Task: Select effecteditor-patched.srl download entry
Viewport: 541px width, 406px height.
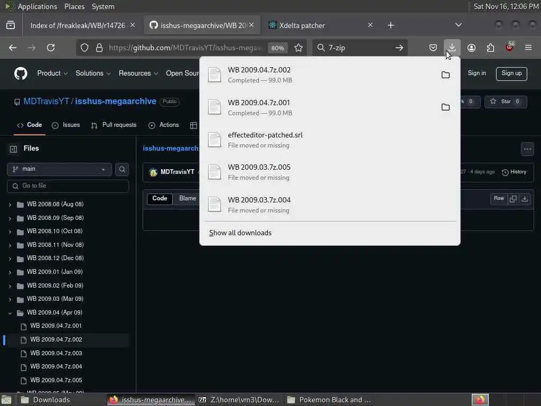Action: pos(330,140)
